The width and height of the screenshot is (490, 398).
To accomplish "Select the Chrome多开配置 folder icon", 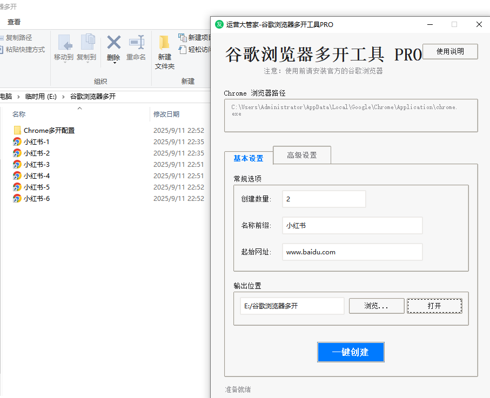I will 17,130.
